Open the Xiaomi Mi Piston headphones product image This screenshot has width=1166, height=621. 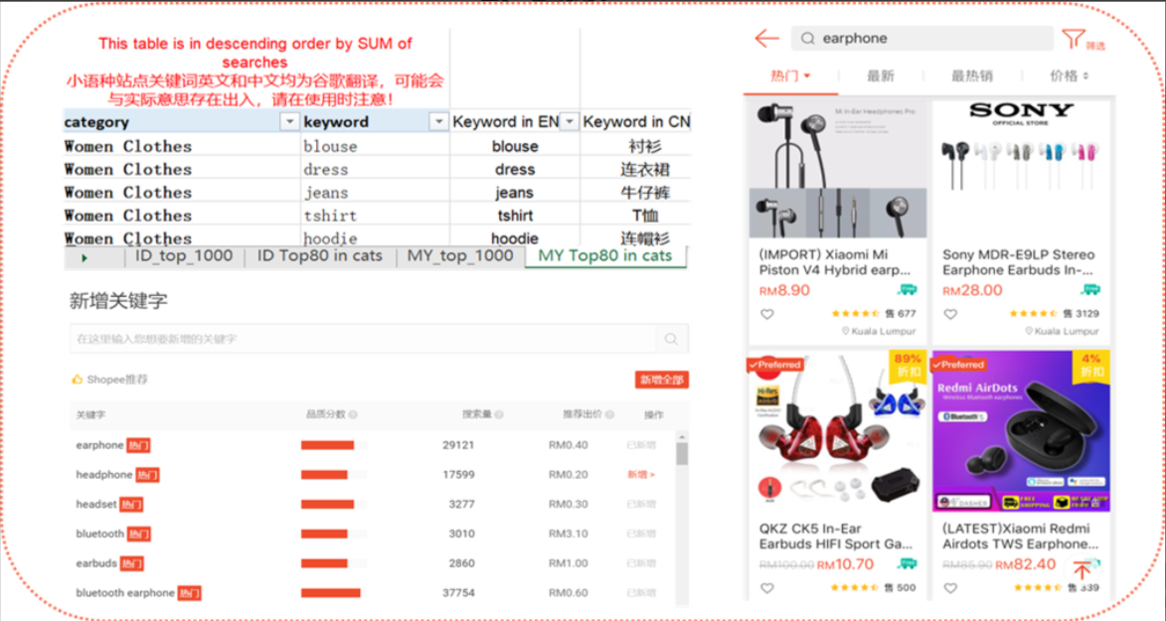click(838, 170)
